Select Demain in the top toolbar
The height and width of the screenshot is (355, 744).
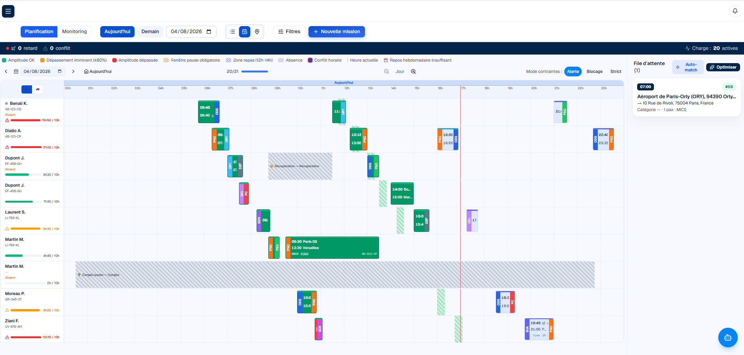[150, 32]
